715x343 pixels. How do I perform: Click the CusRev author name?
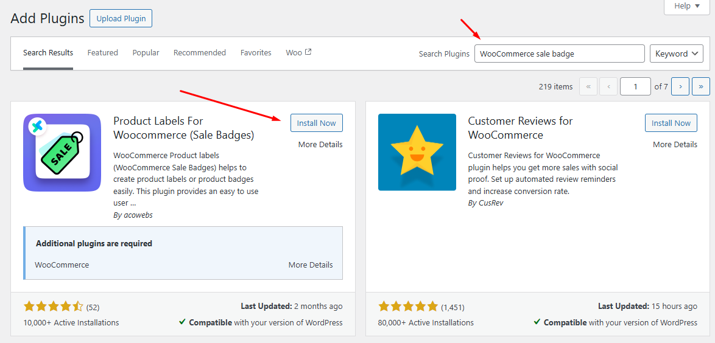[491, 203]
